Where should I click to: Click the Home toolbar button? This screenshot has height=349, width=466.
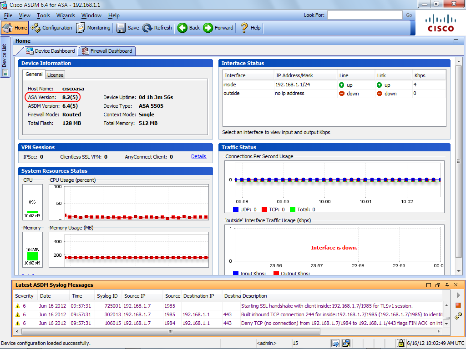point(15,28)
